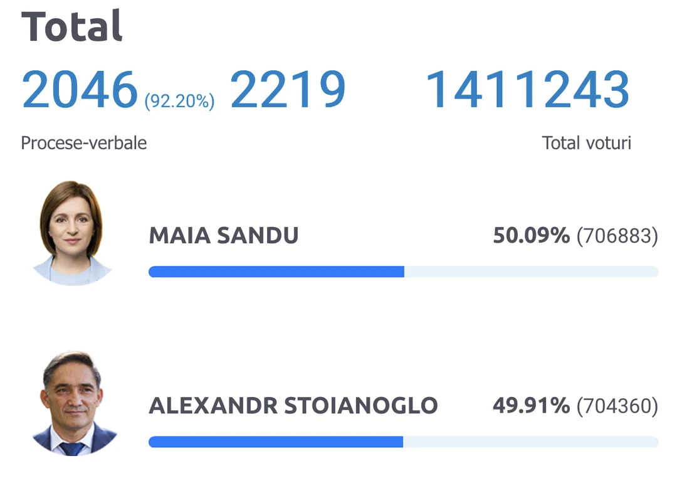Click Maia Sandu's portrait photo
The image size is (677, 481).
click(71, 232)
